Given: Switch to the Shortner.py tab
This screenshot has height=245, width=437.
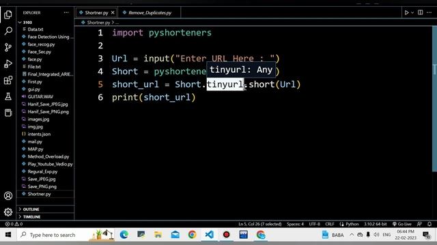Looking at the screenshot, I should (96, 12).
